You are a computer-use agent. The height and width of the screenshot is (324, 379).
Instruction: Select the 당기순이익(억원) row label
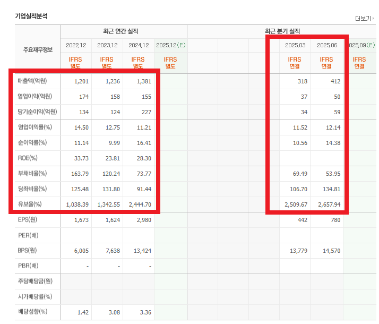pyautogui.click(x=37, y=112)
